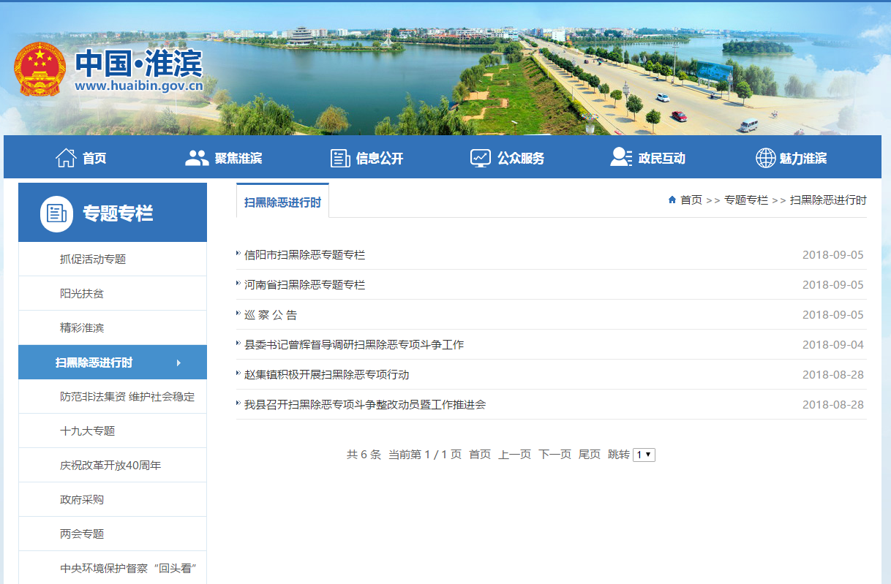Screen dimensions: 891x584
Task: Click the monitor chart icon for 公众服务
Action: [x=481, y=158]
